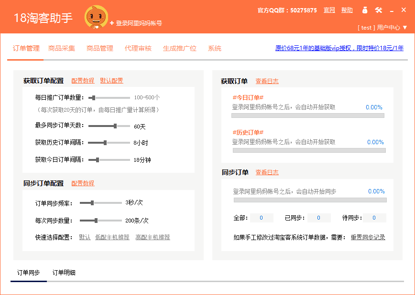
Task: Click 重置同步记录 to reset sync records
Action: click(x=368, y=237)
